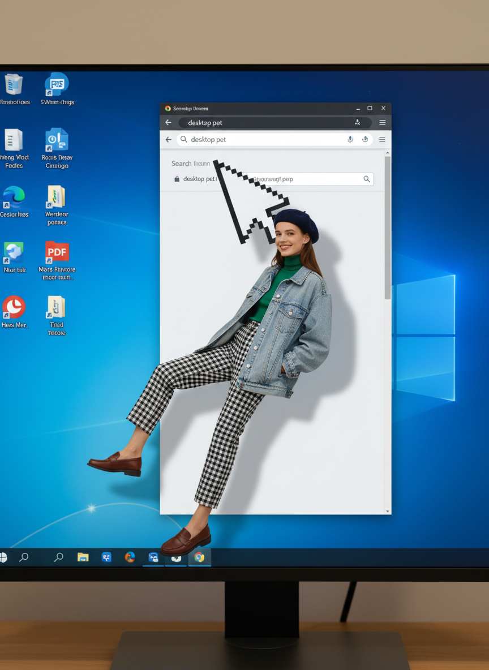Select the red PDF desktop icon
This screenshot has height=670, width=489.
pos(57,252)
